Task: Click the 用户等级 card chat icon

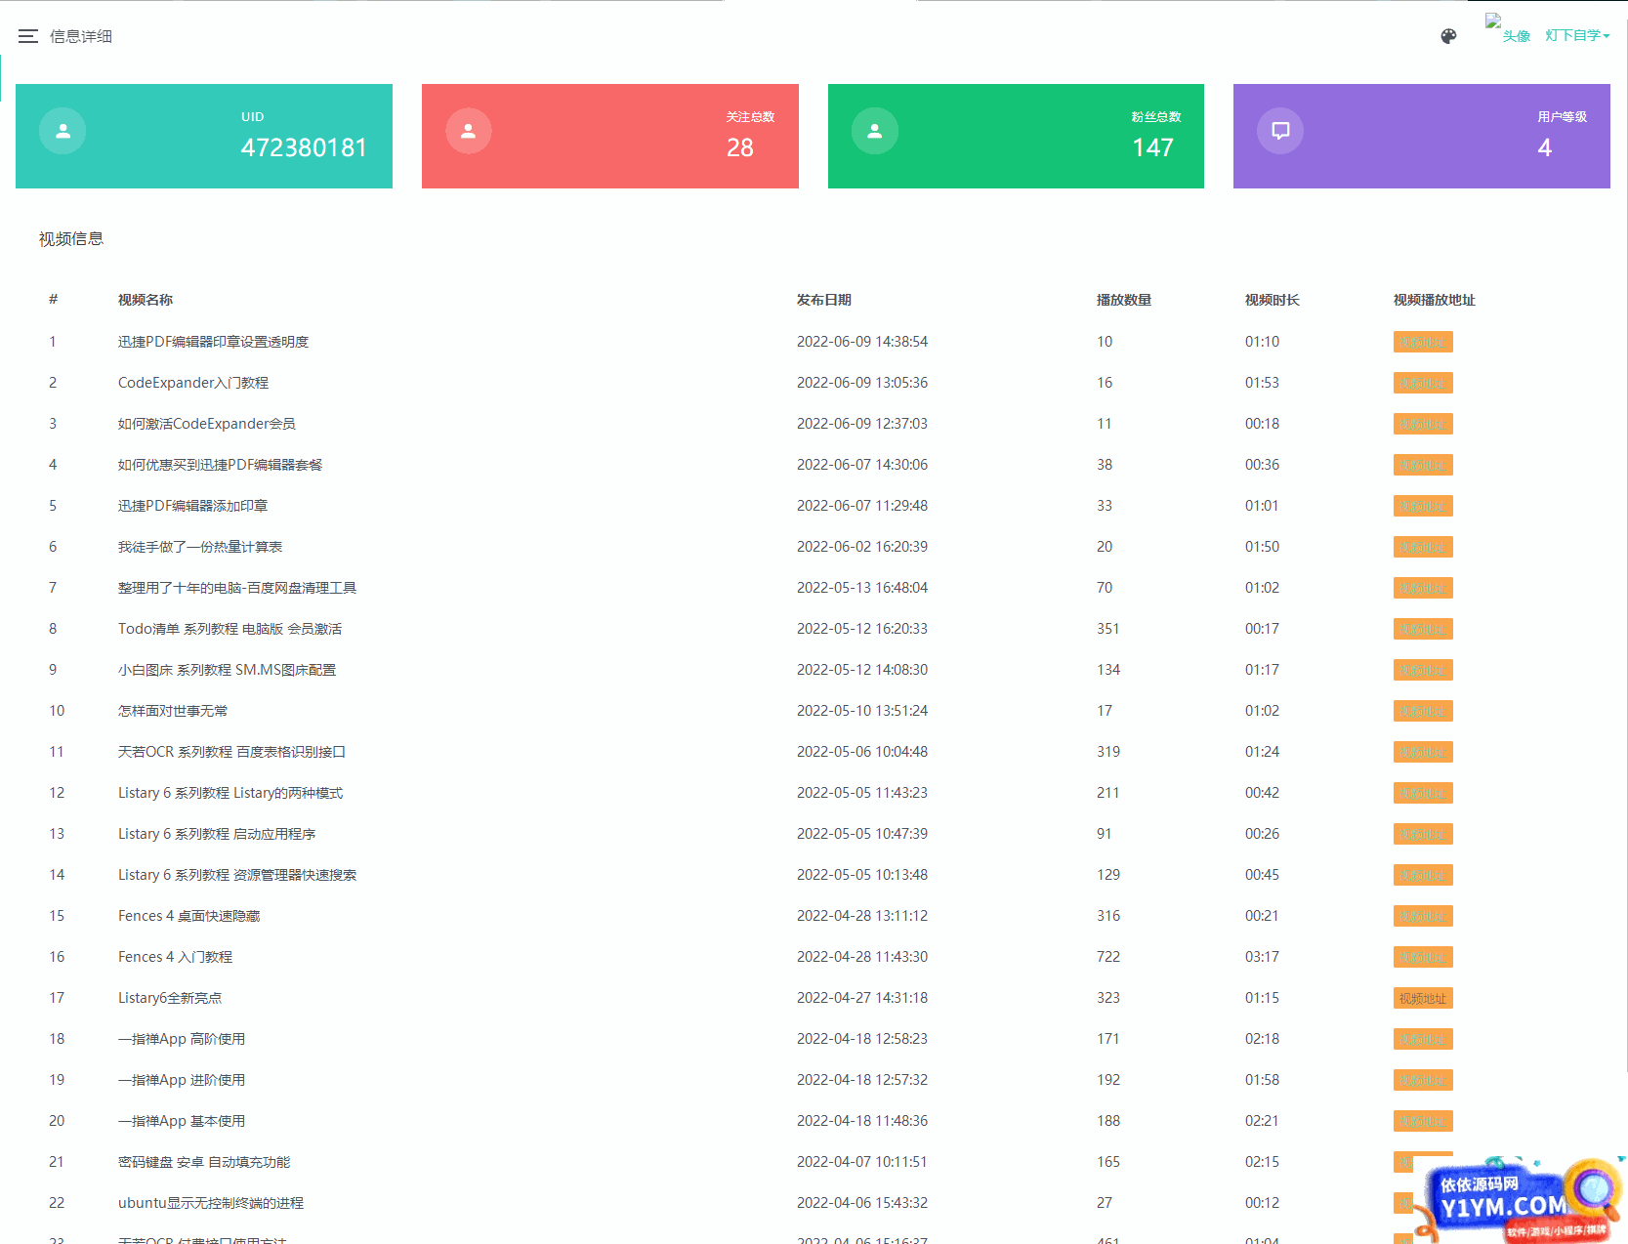Action: tap(1280, 131)
